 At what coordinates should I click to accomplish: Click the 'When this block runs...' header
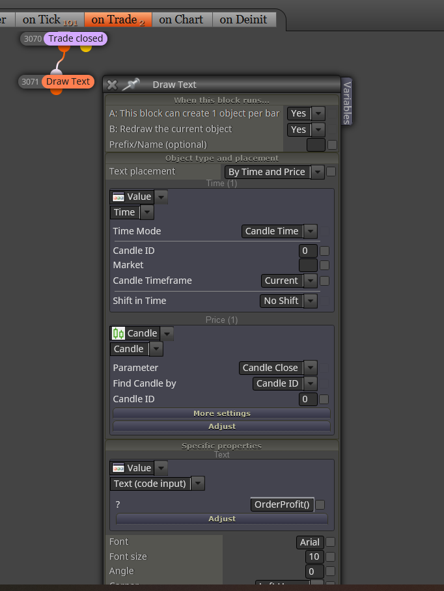221,100
